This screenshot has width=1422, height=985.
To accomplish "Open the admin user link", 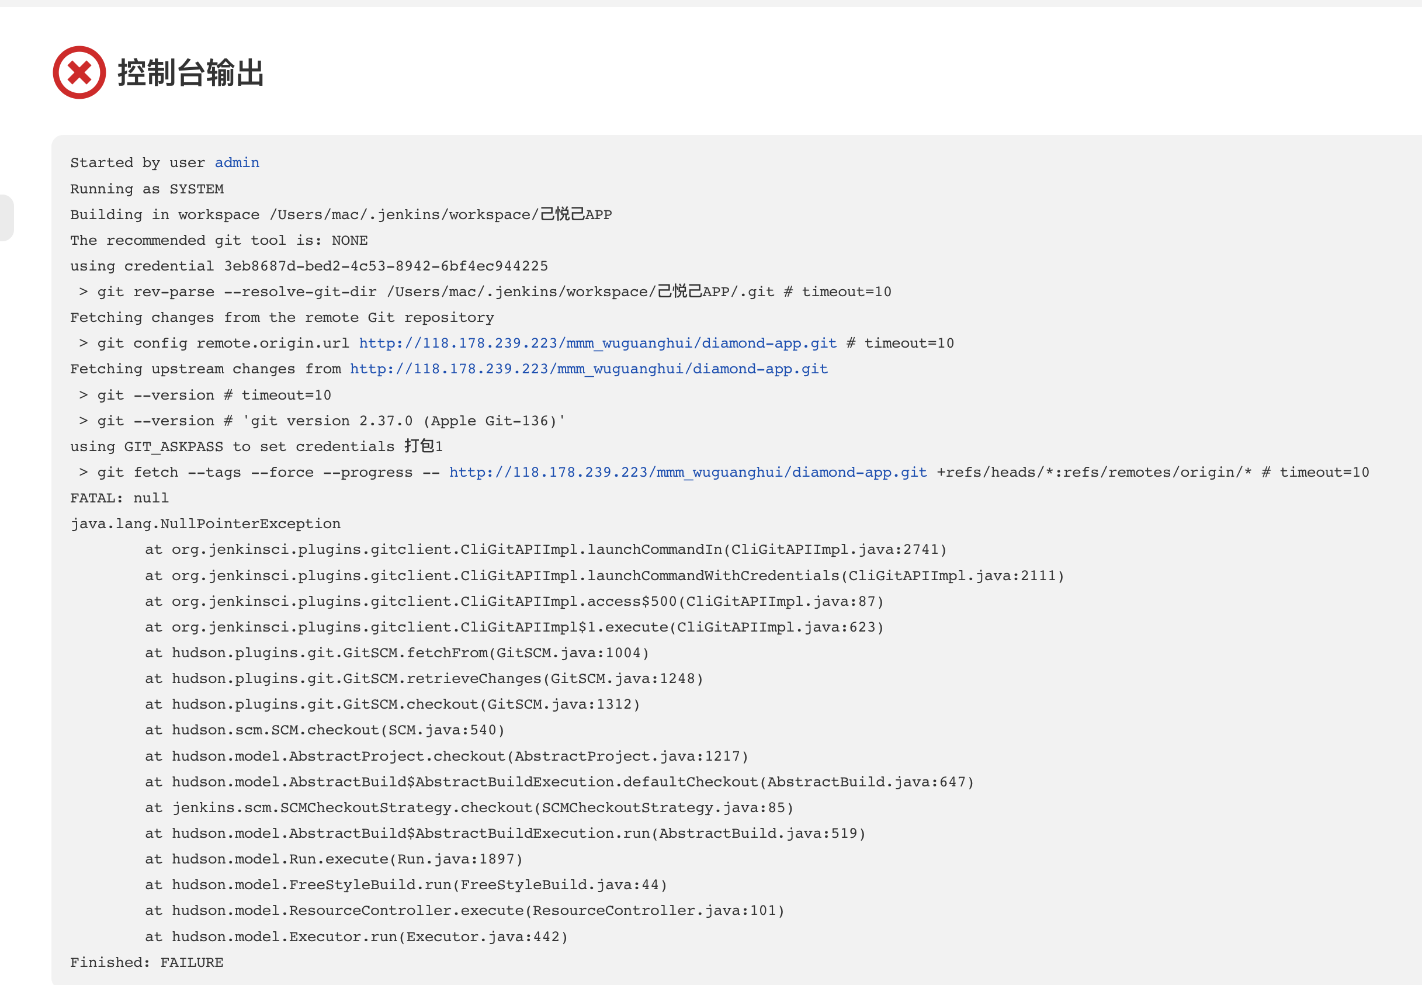I will [237, 163].
